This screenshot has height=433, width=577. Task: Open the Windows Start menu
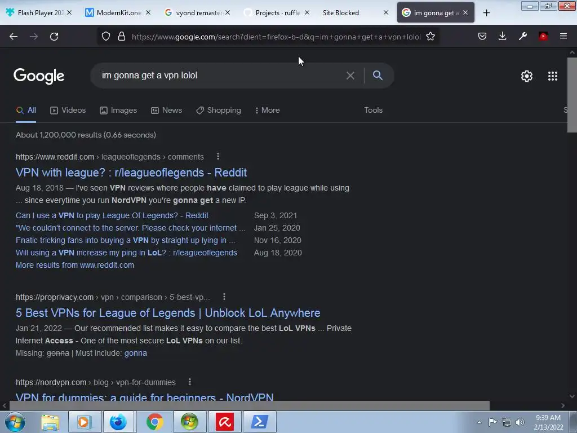15,422
